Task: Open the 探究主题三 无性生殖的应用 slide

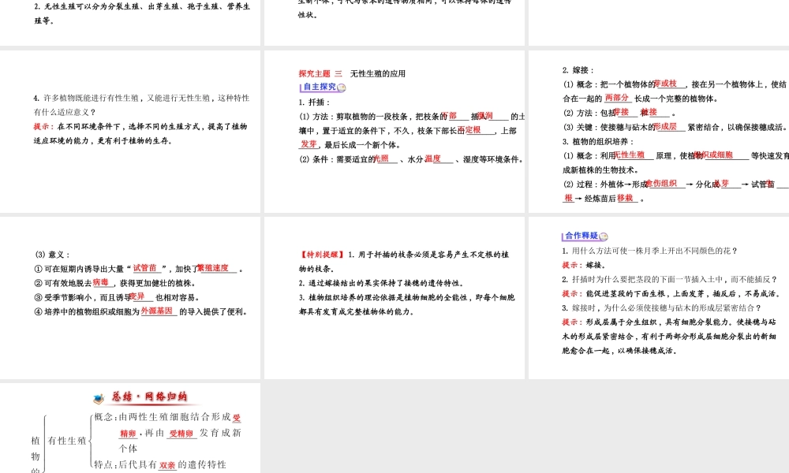Action: [x=394, y=131]
